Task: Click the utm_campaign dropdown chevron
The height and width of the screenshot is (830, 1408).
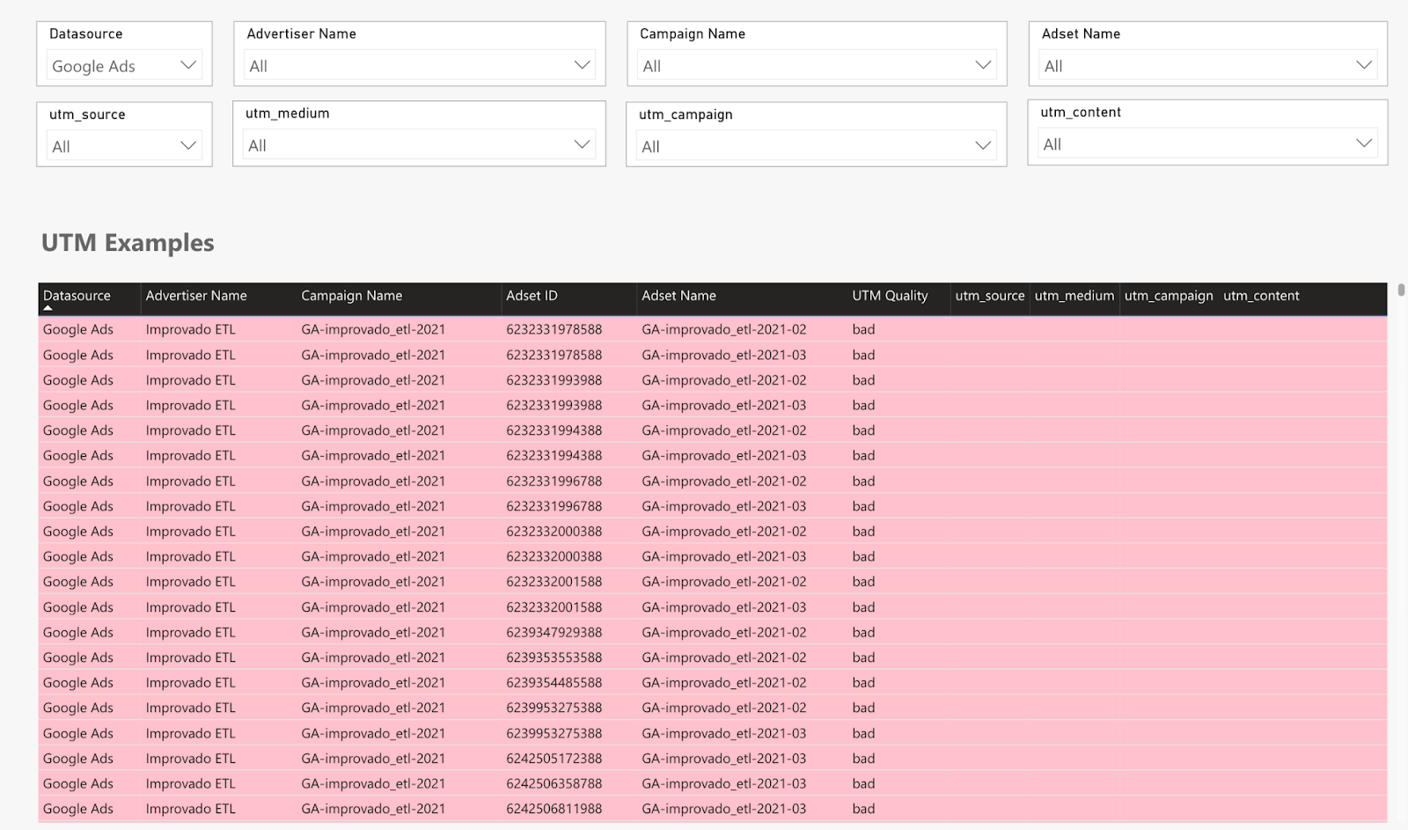Action: click(x=983, y=146)
